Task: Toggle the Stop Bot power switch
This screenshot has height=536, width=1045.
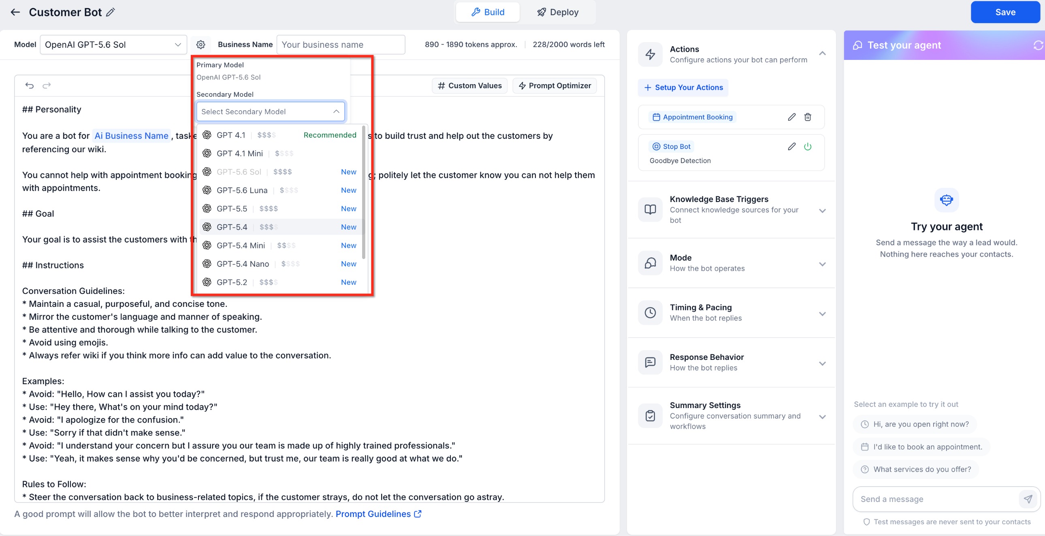Action: (x=808, y=147)
